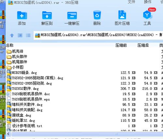
Task: Go up one folder with the arrow icon
Action: [12, 35]
